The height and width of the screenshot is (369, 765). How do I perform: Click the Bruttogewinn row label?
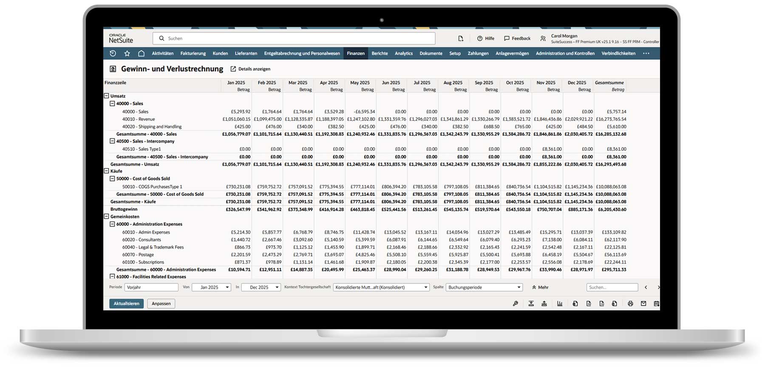point(124,209)
